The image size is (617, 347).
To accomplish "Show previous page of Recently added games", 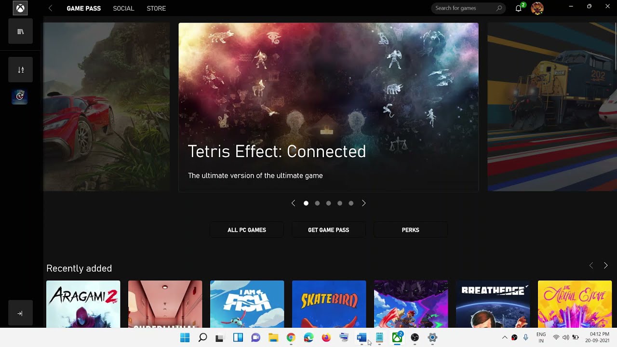I will (591, 266).
